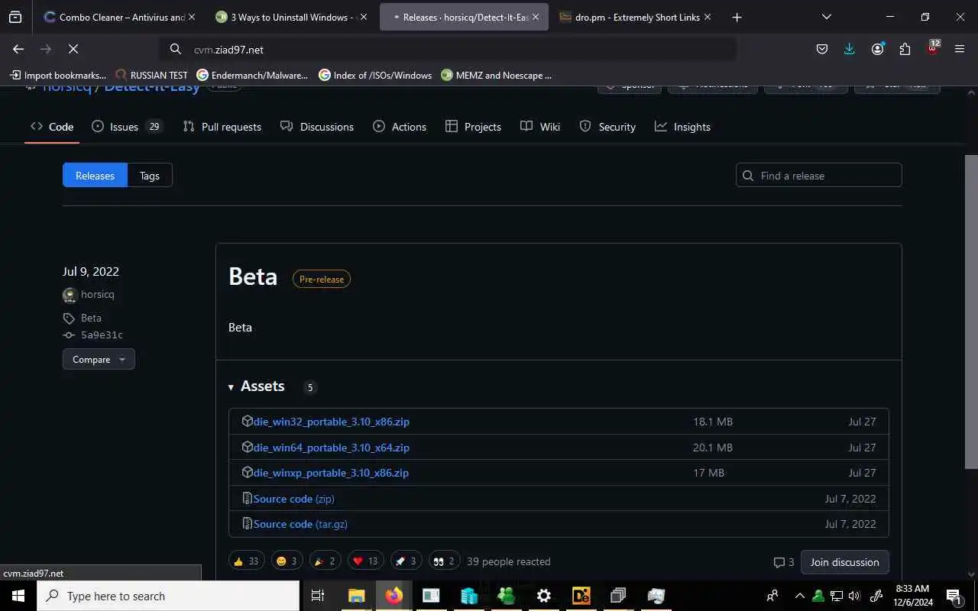Screen dimensions: 978x611
Task: Click the Join discussion button
Action: [x=844, y=562]
